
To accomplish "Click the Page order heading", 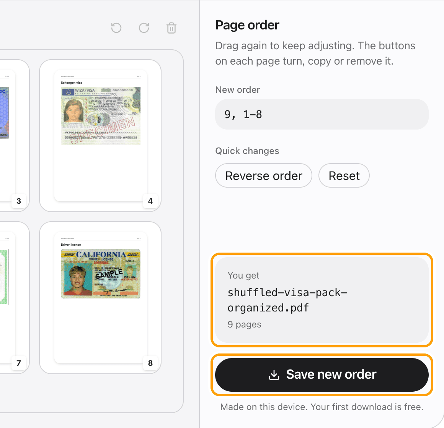I will [247, 25].
